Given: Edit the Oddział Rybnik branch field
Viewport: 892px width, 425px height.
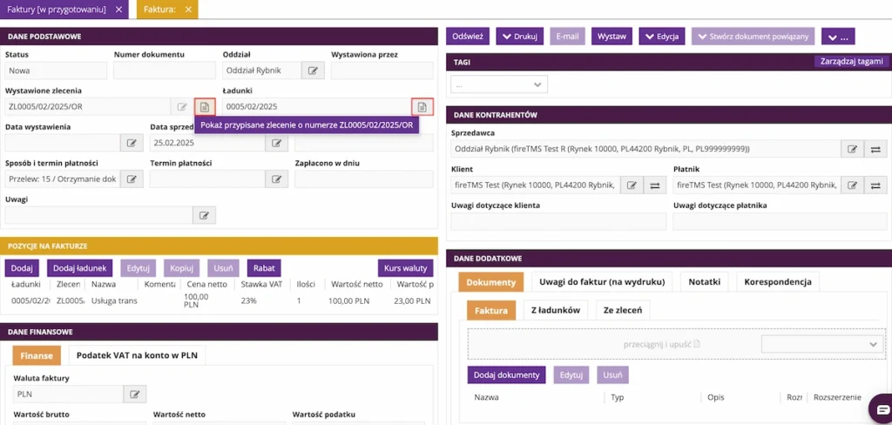Looking at the screenshot, I should tap(313, 71).
